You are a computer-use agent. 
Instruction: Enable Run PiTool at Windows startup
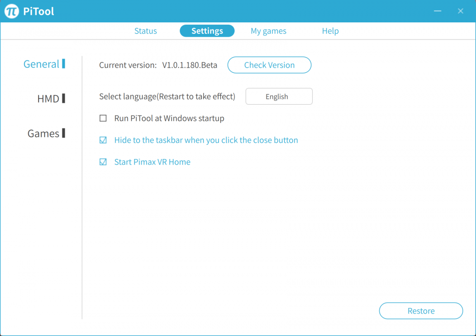pyautogui.click(x=103, y=118)
